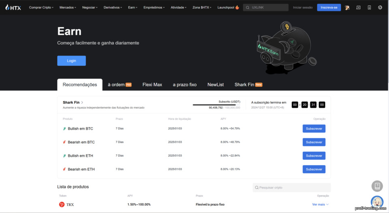
Task: Expand the Atividade menu
Action: click(x=178, y=7)
